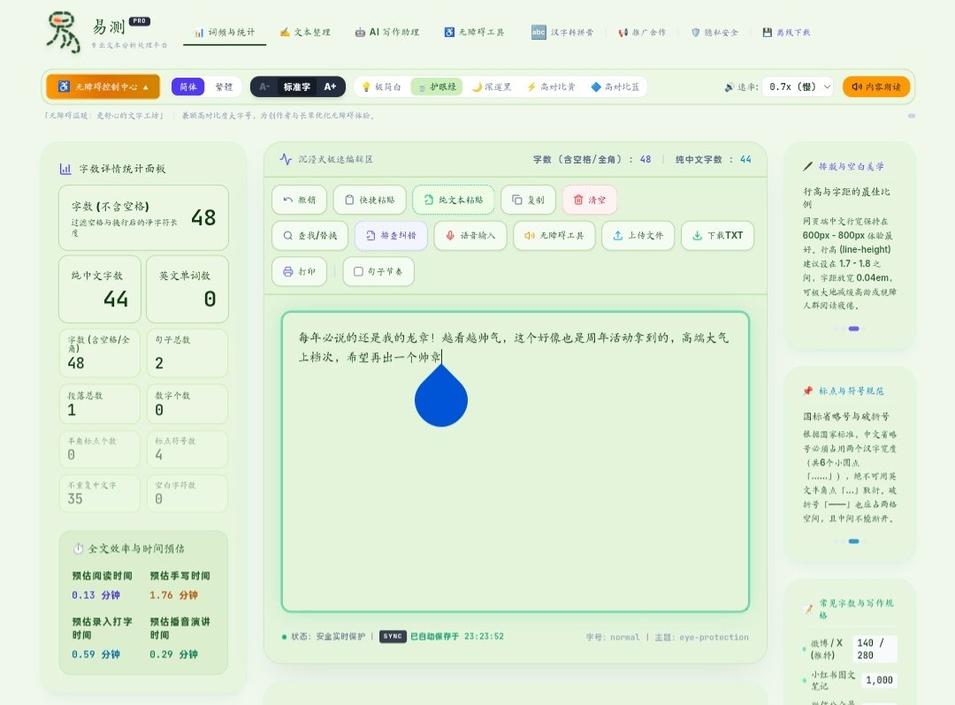Click the 快捷粘贴 clipboard button

click(x=370, y=200)
